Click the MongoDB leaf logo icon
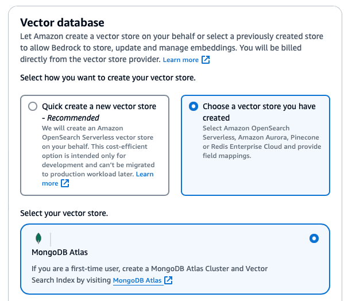The image size is (352, 301). pyautogui.click(x=38, y=238)
